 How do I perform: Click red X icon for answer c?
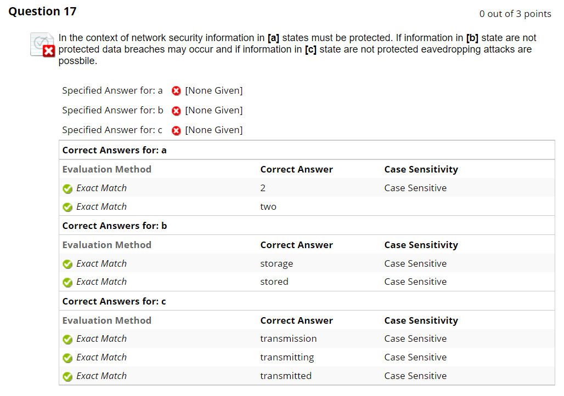point(176,131)
